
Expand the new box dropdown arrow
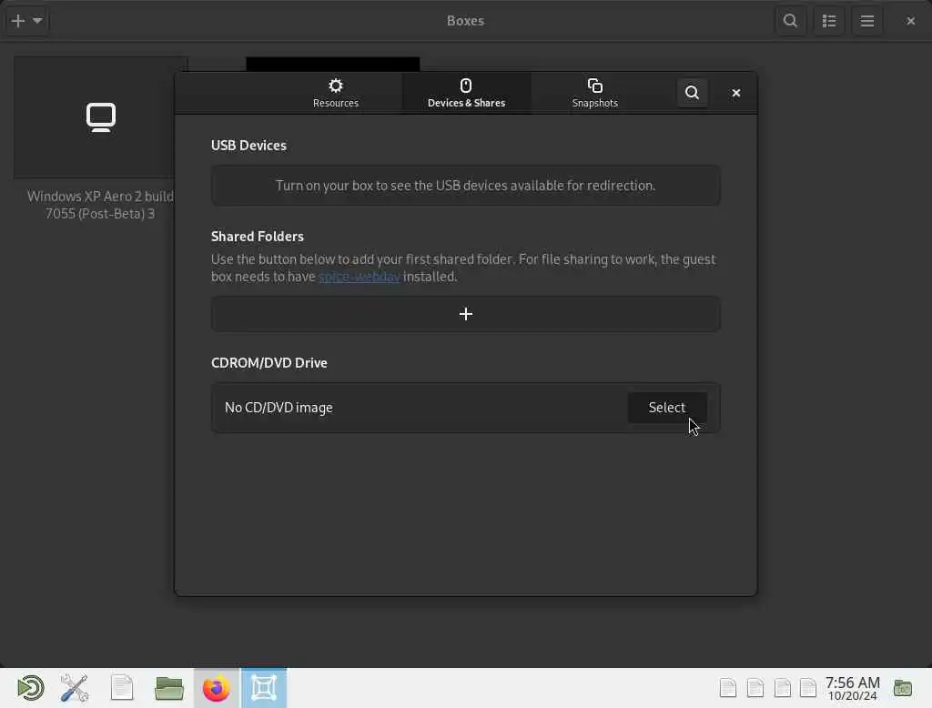click(x=37, y=21)
